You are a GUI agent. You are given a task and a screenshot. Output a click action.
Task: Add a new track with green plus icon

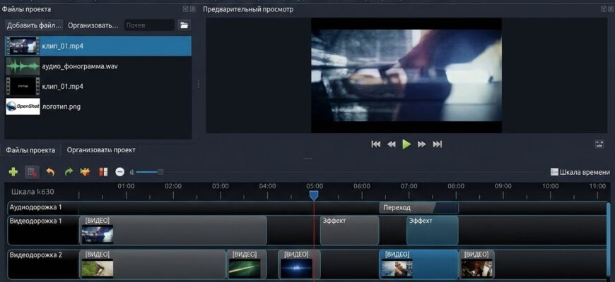coord(13,172)
